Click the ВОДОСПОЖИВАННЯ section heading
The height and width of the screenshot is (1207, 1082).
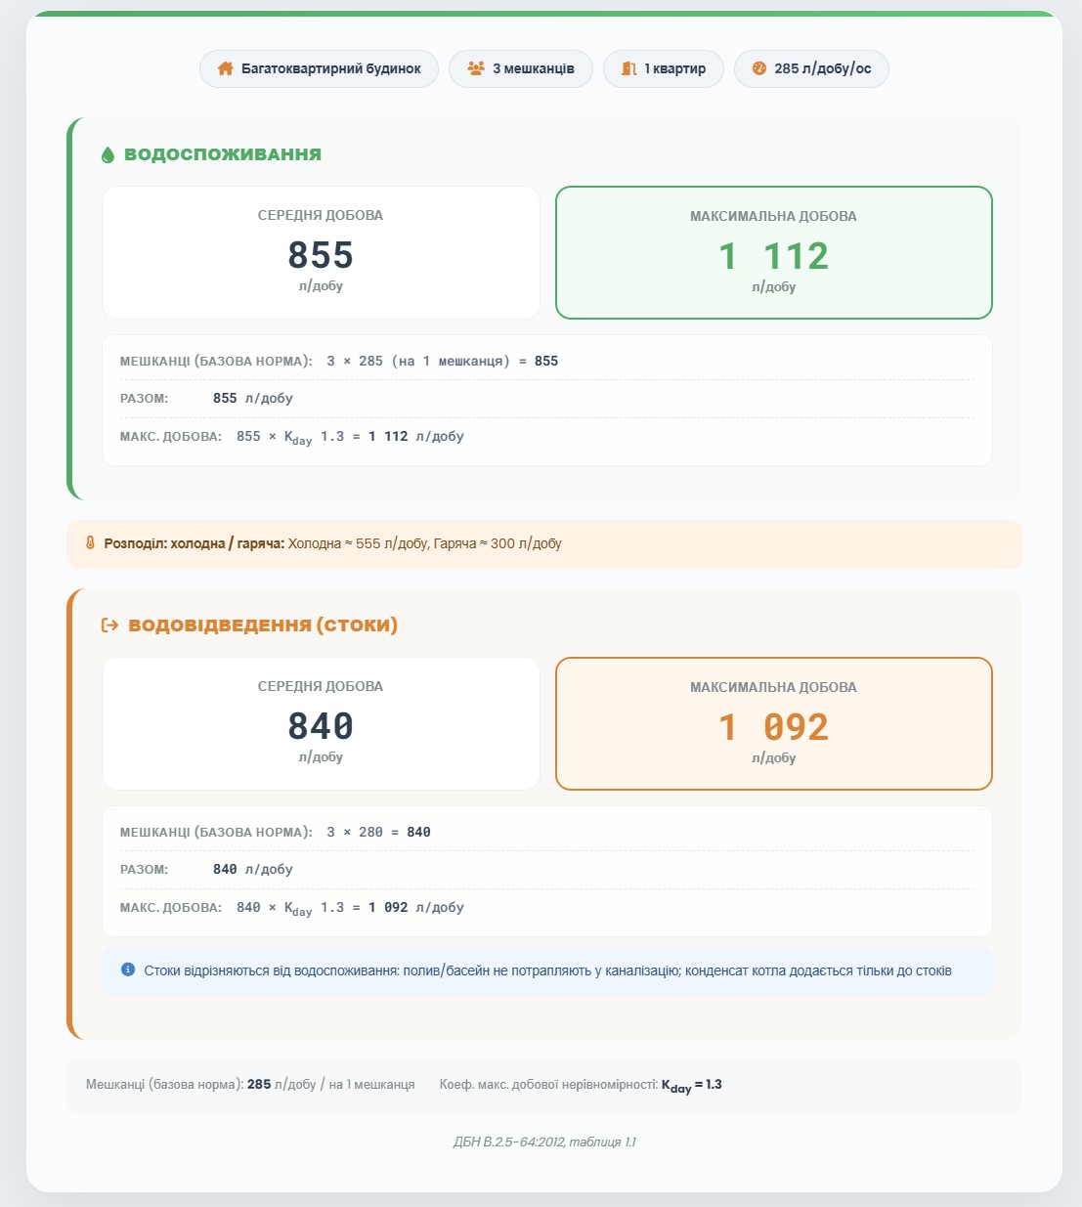(x=223, y=154)
